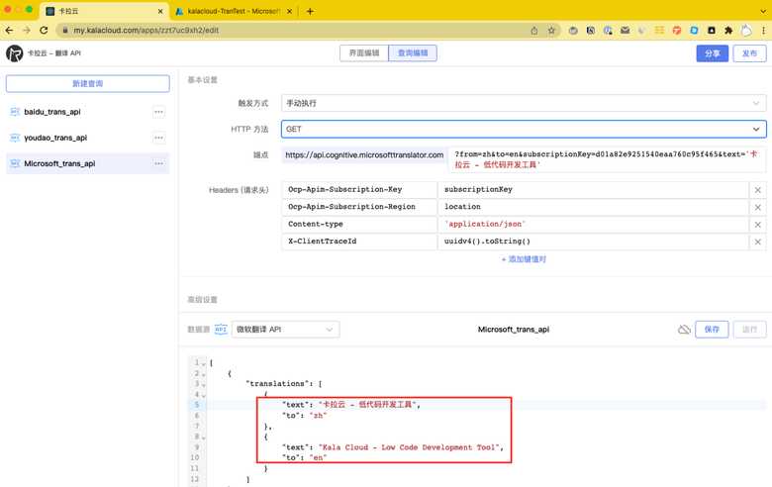772x487 pixels.
Task: Open the browser extensions puzzle icon
Action: (x=728, y=31)
